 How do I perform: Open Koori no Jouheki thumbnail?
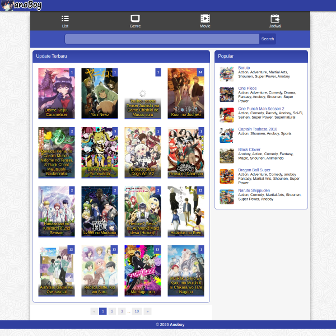[186, 94]
